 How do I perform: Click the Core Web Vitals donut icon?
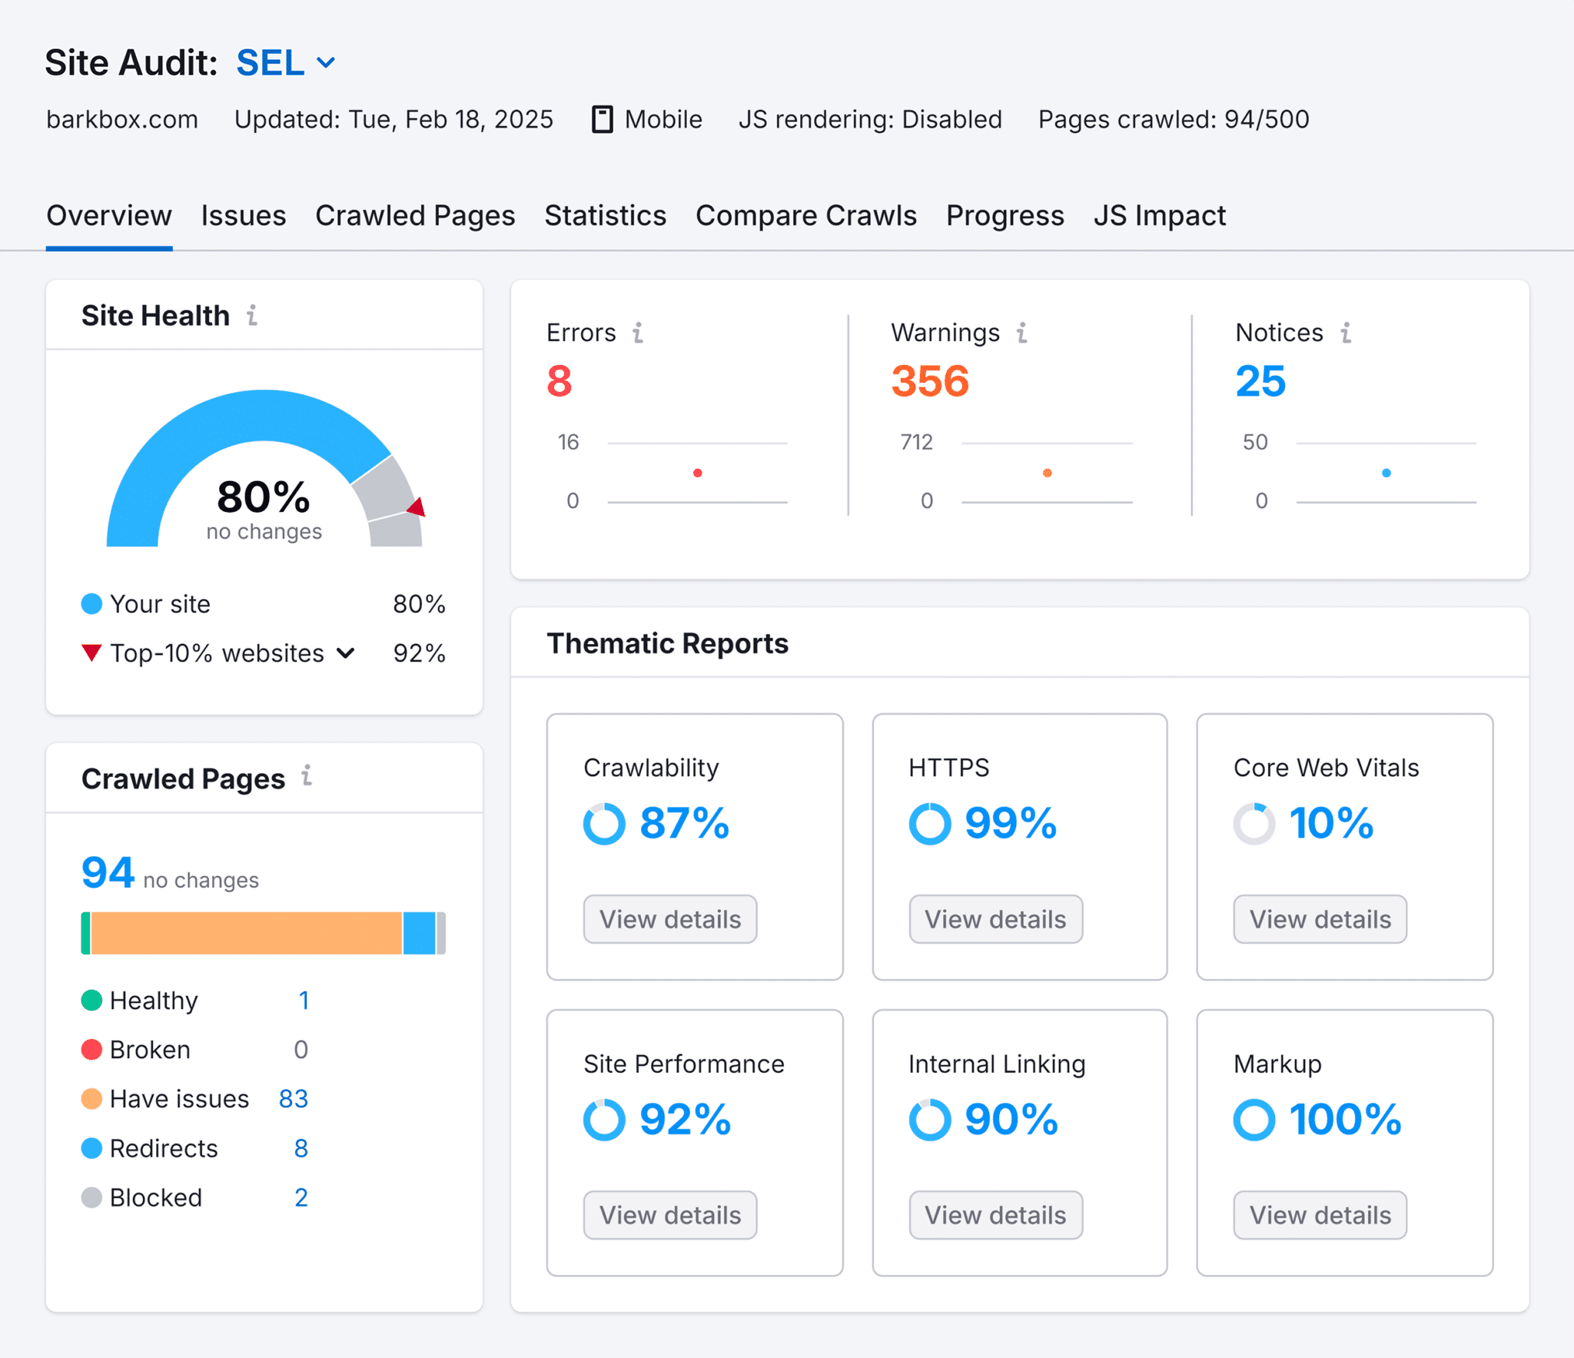pos(1254,824)
